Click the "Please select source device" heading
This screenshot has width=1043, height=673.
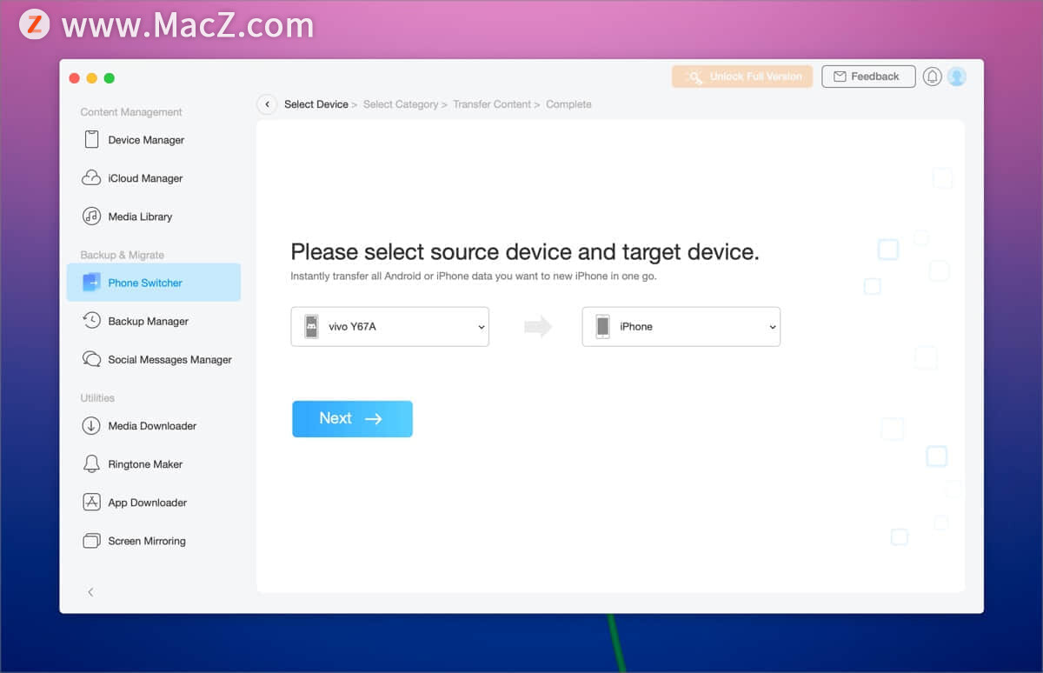click(x=525, y=252)
